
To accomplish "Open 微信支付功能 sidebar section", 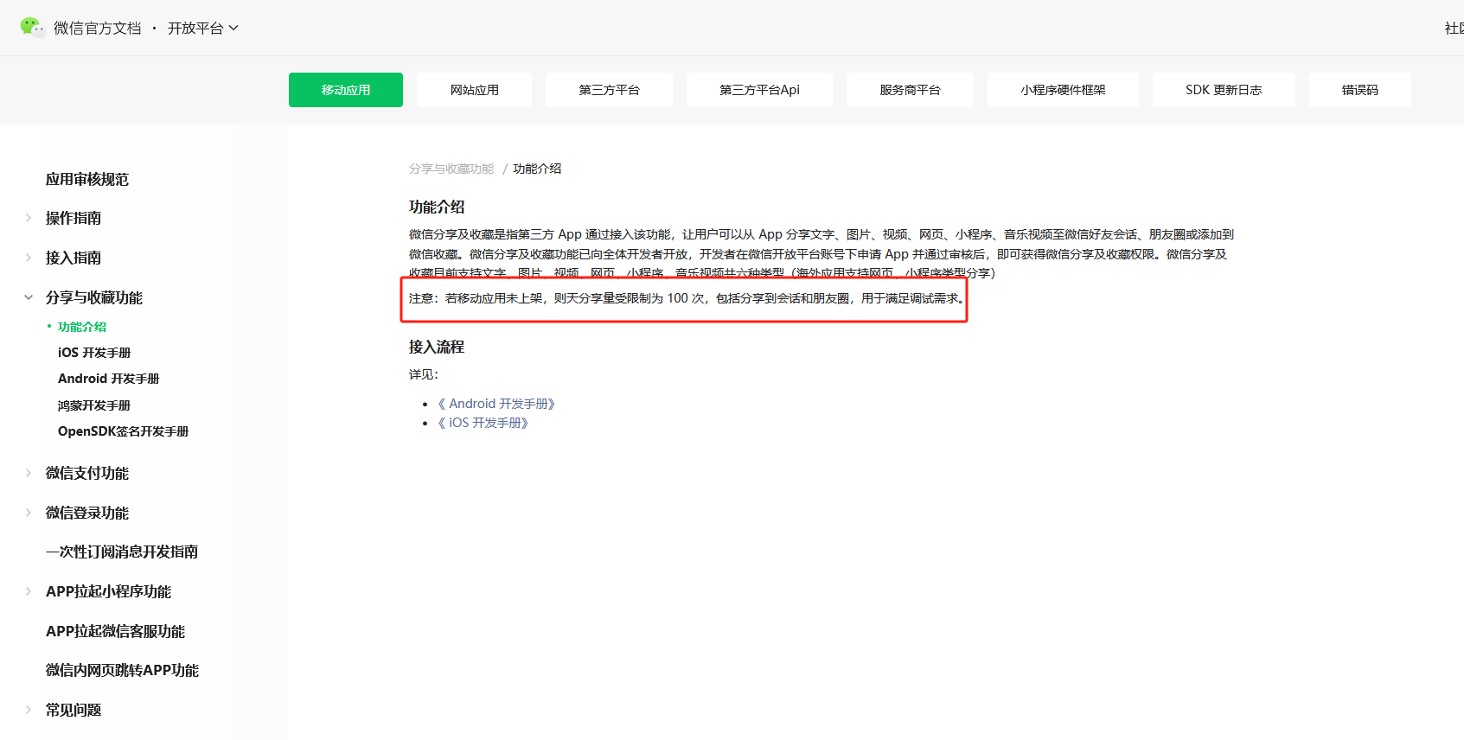I will [x=87, y=473].
